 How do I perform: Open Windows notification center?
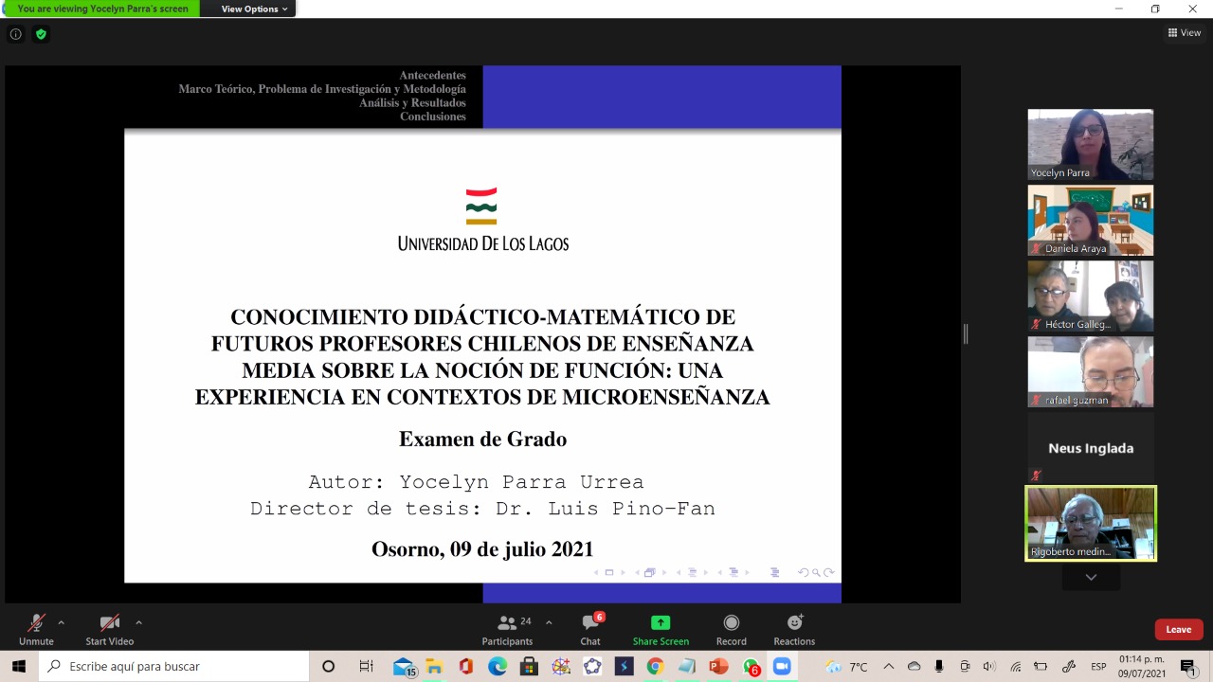1188,667
